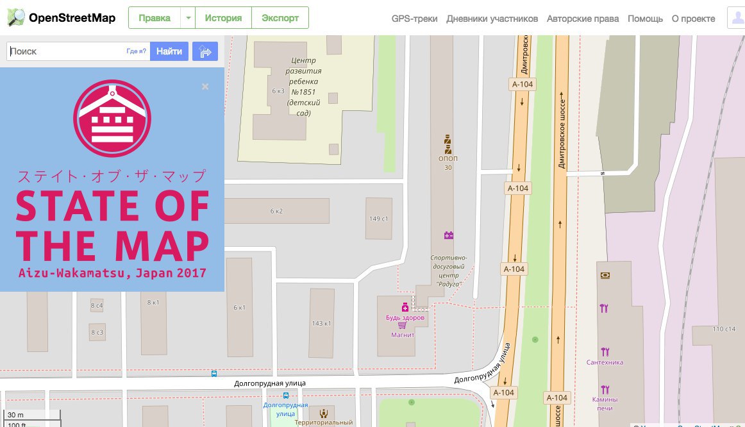745x427 pixels.
Task: Open the Правка dropdown arrow
Action: 188,18
